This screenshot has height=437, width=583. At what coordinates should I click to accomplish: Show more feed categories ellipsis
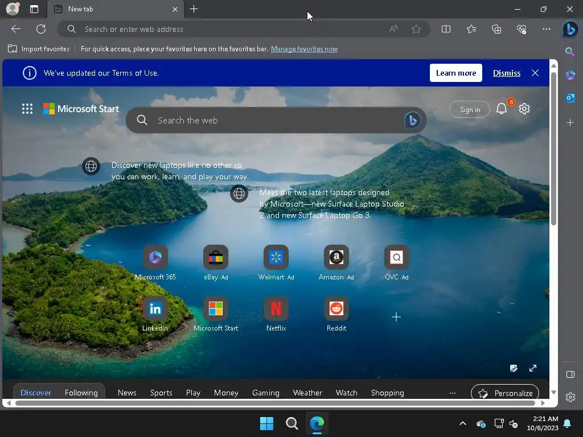tap(453, 393)
